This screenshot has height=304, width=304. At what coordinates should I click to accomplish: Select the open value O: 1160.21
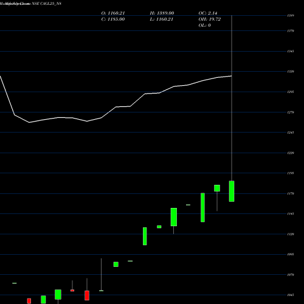(x=113, y=13)
